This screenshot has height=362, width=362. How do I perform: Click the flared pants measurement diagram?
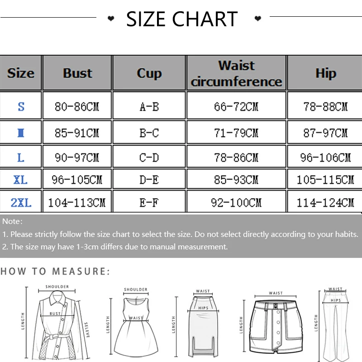[x=335, y=324]
